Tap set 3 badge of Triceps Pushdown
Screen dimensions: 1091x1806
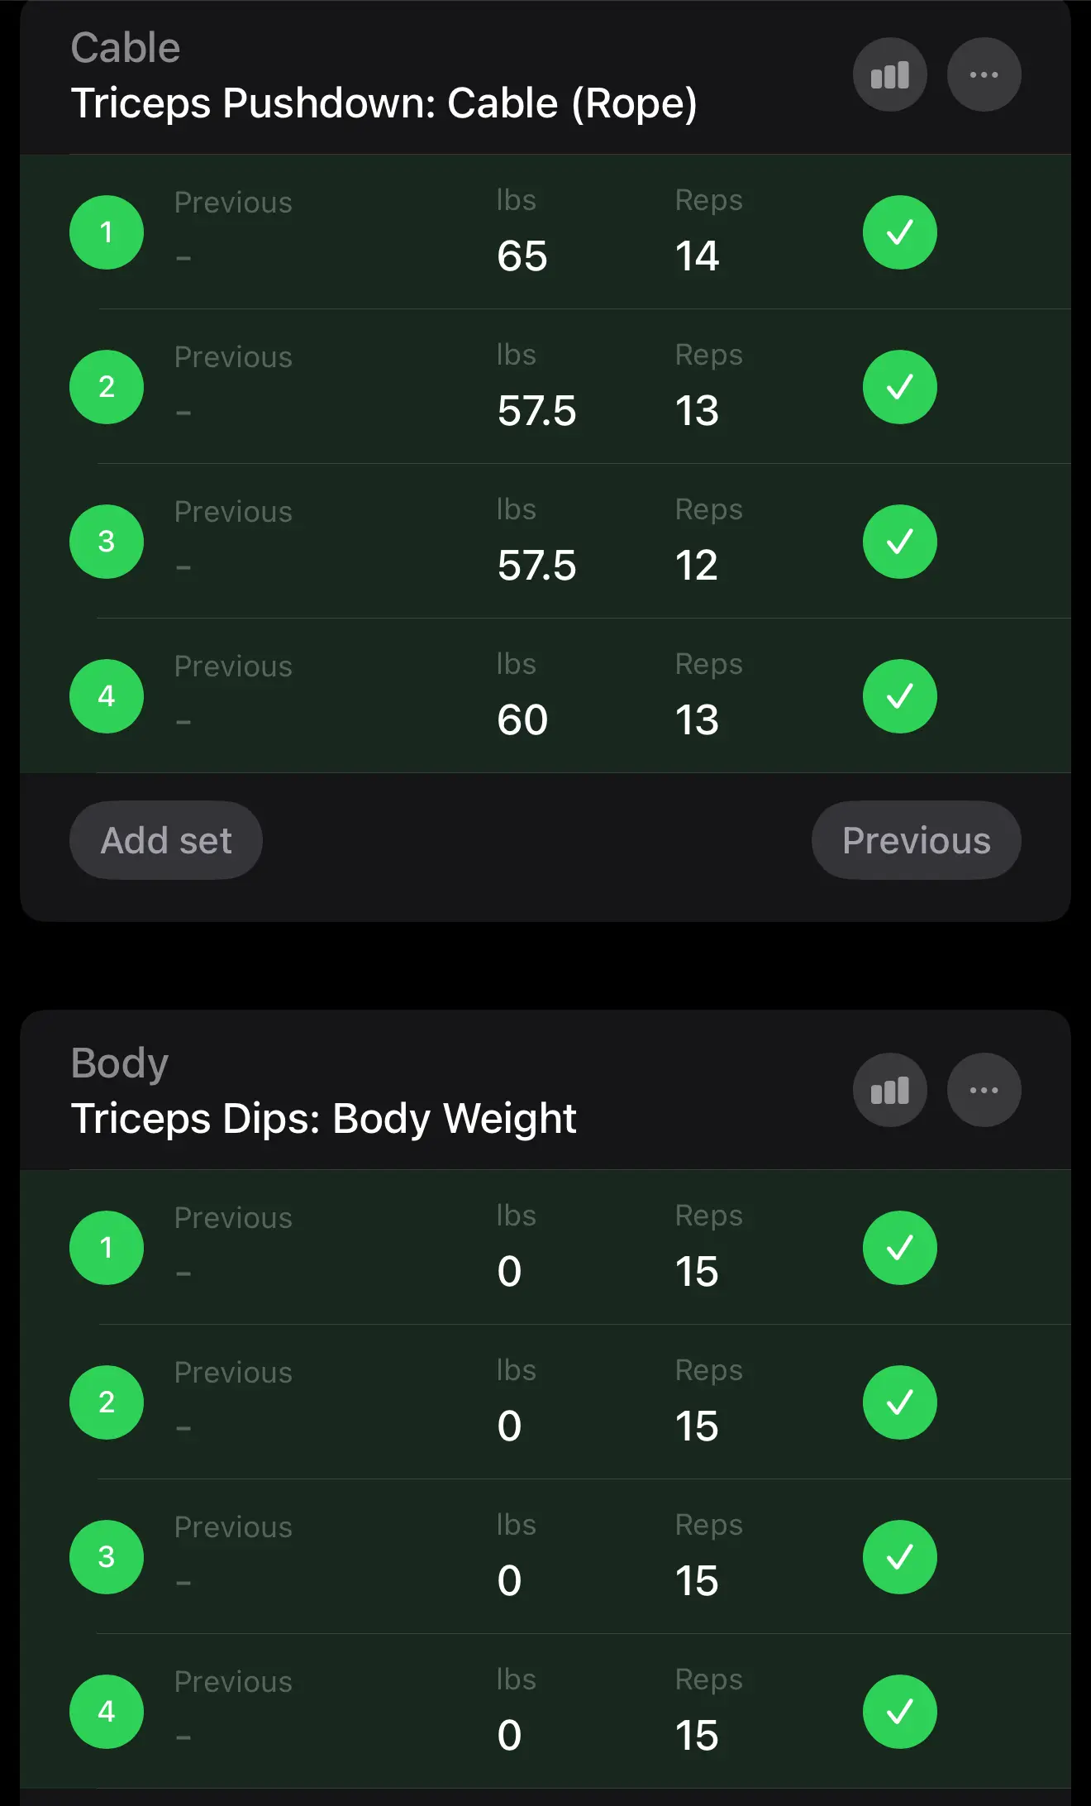107,542
